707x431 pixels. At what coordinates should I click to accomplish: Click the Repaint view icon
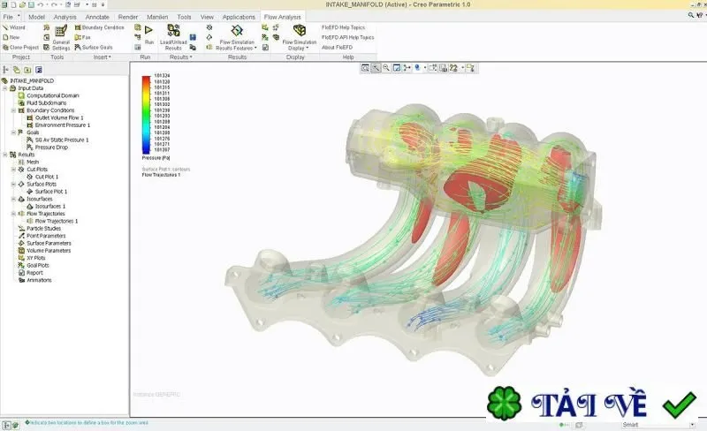(x=397, y=68)
